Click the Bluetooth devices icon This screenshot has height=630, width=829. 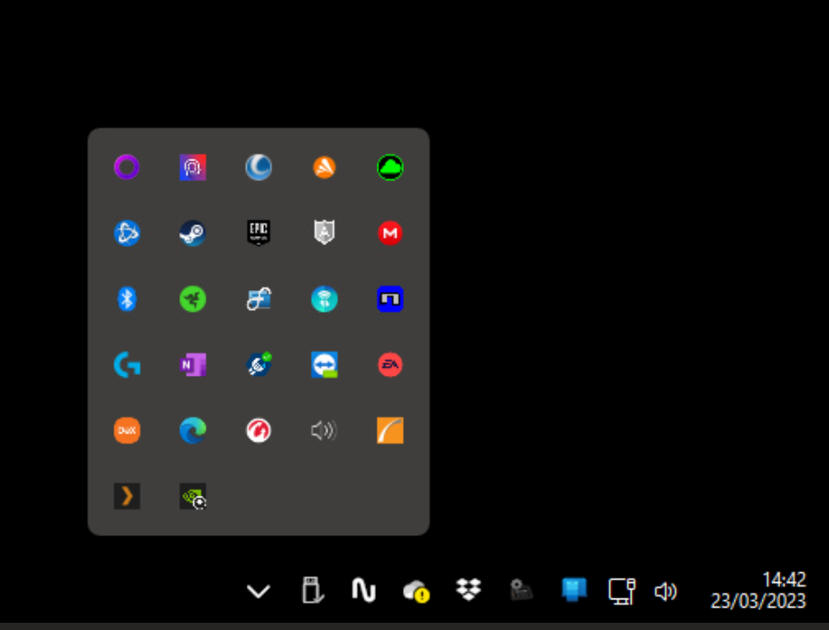[x=127, y=299]
